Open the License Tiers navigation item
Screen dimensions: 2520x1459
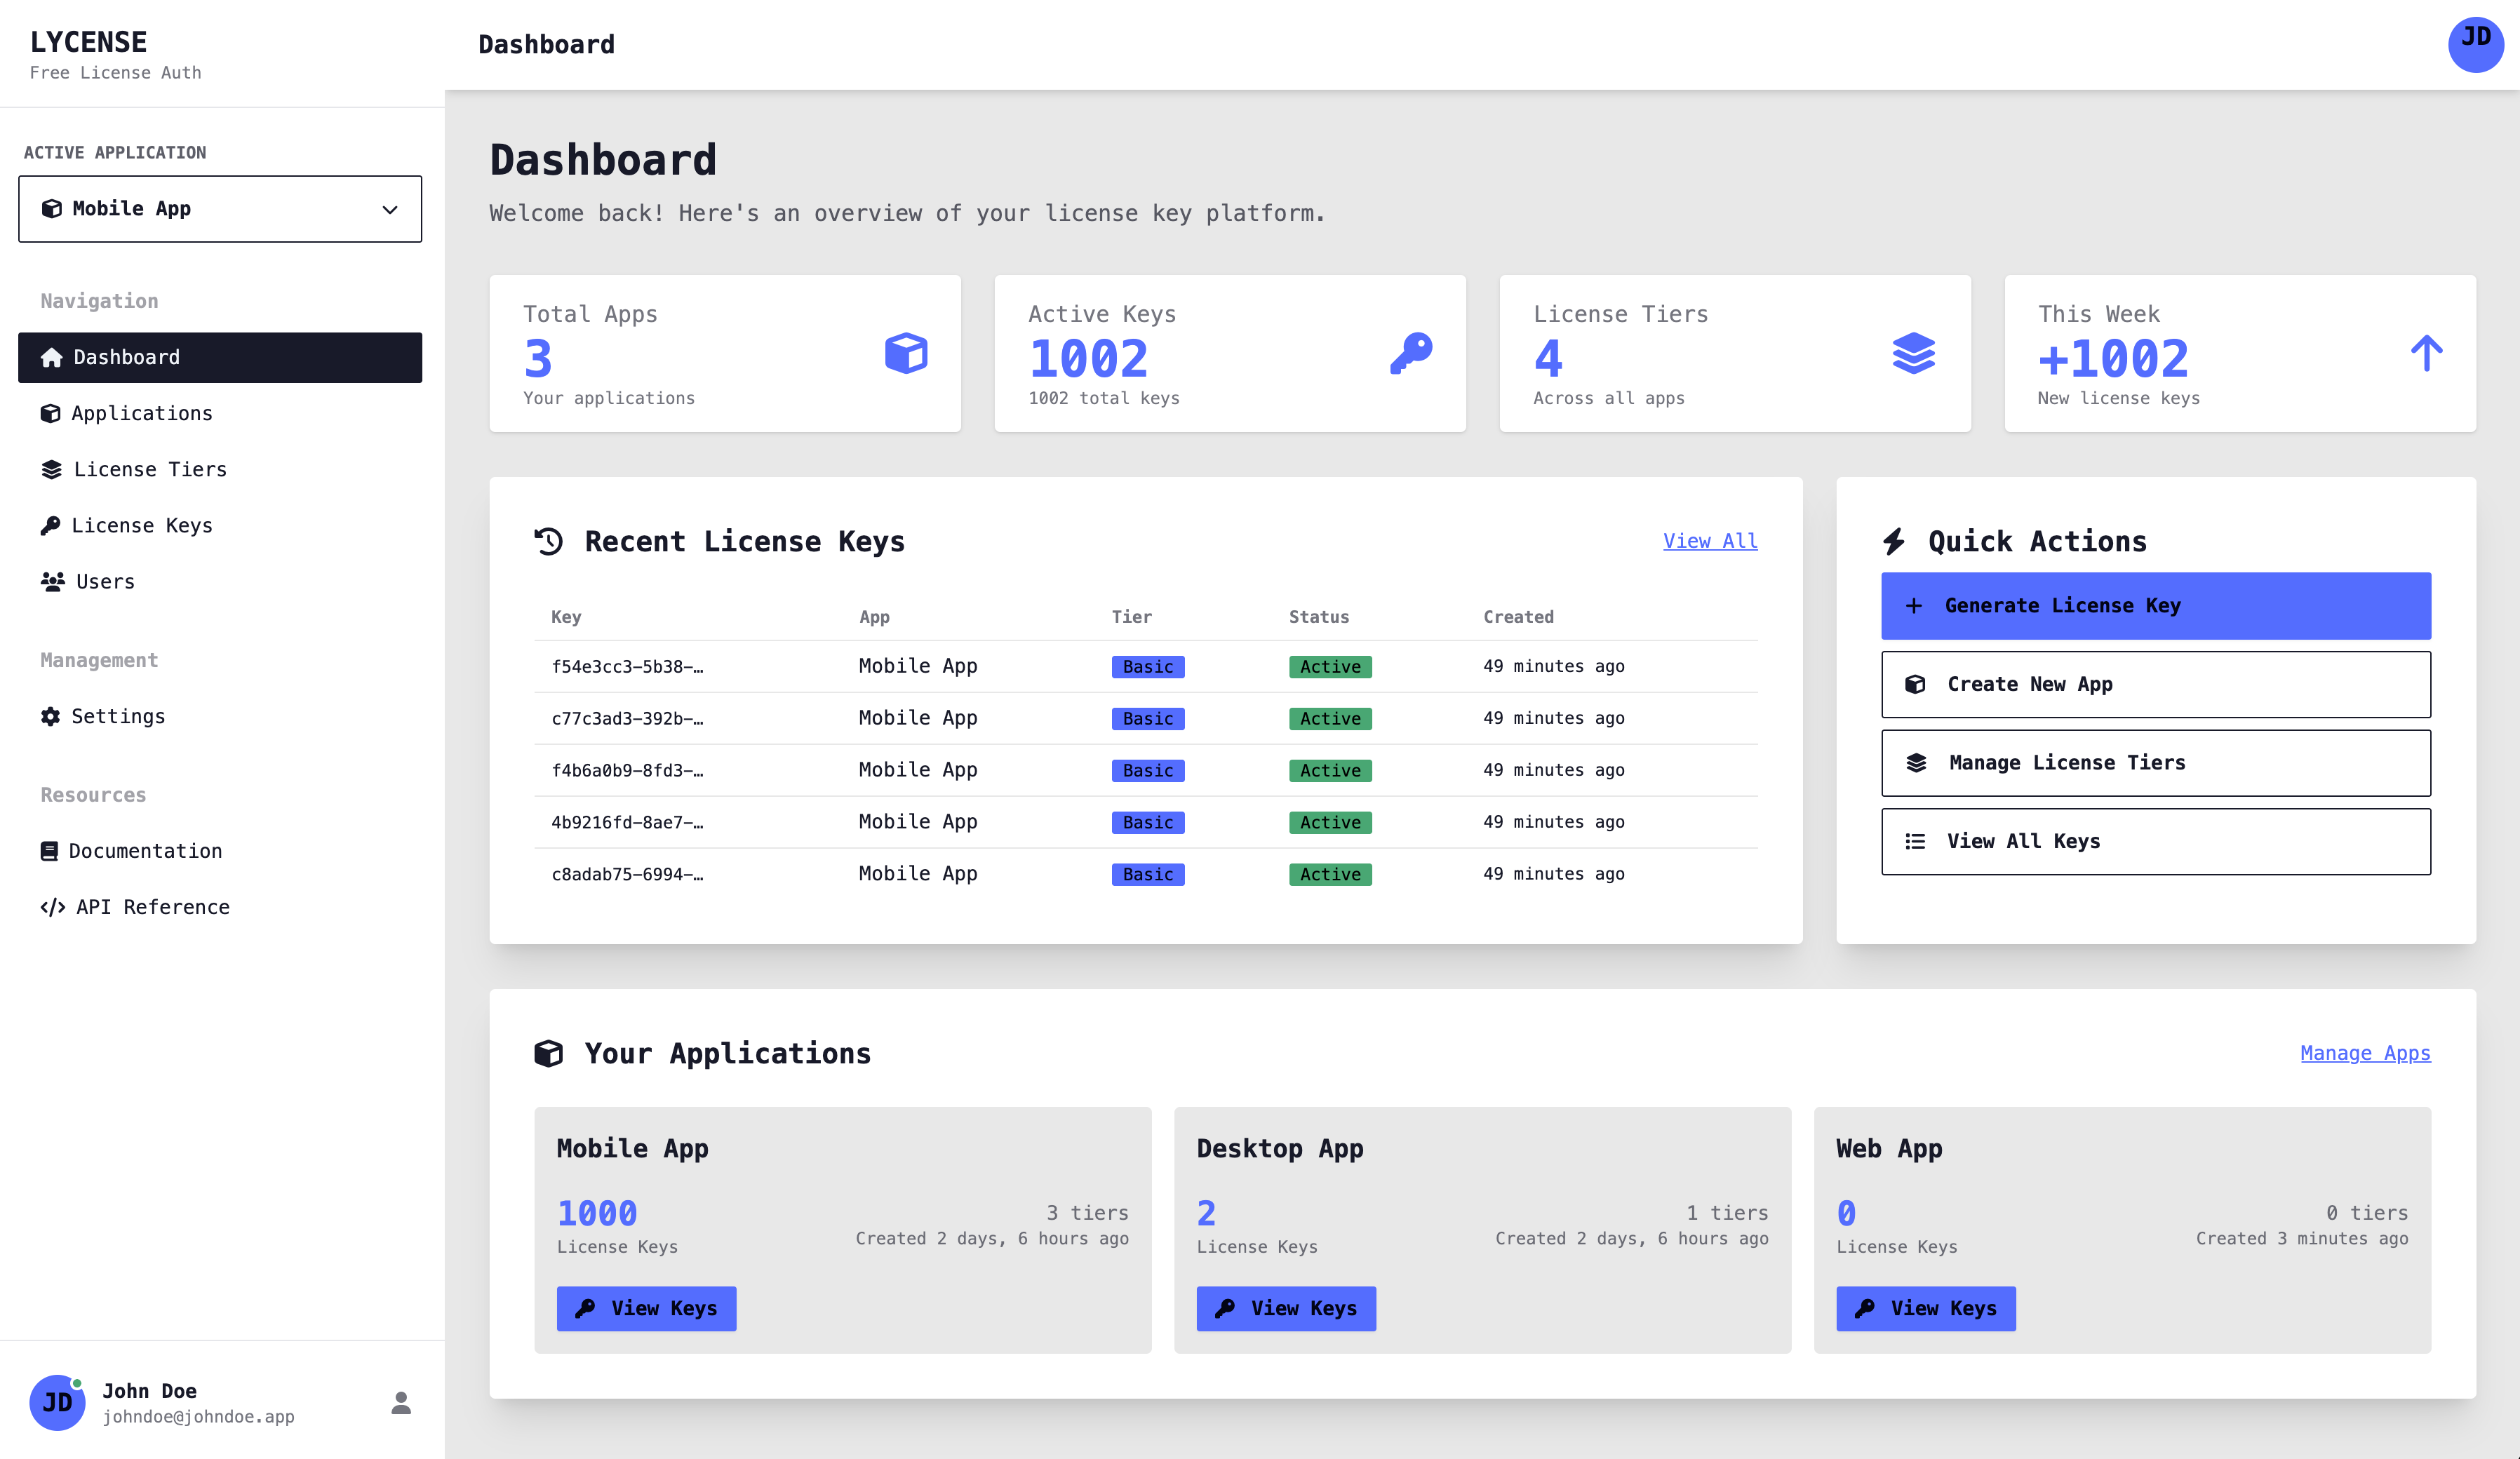(x=150, y=469)
